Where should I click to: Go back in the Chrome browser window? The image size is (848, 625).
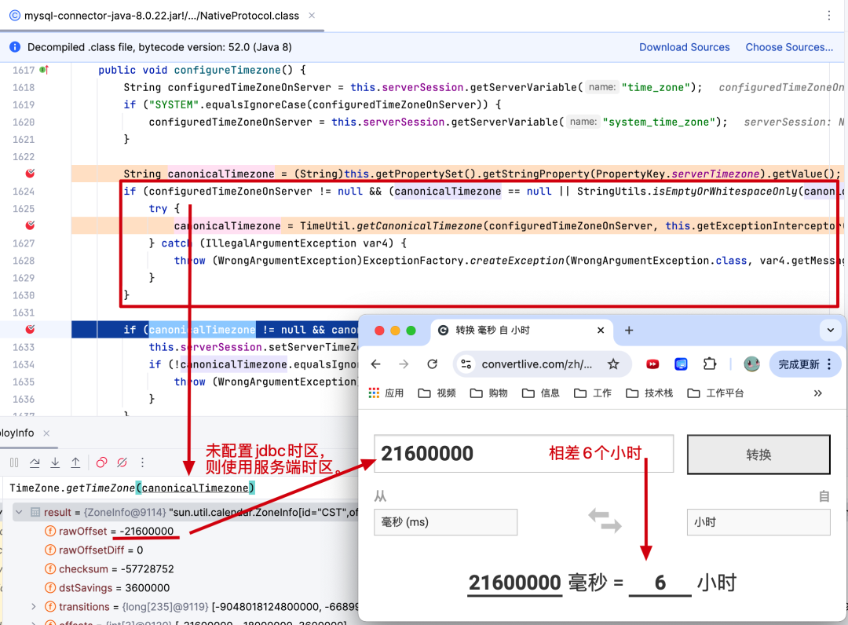(x=376, y=364)
